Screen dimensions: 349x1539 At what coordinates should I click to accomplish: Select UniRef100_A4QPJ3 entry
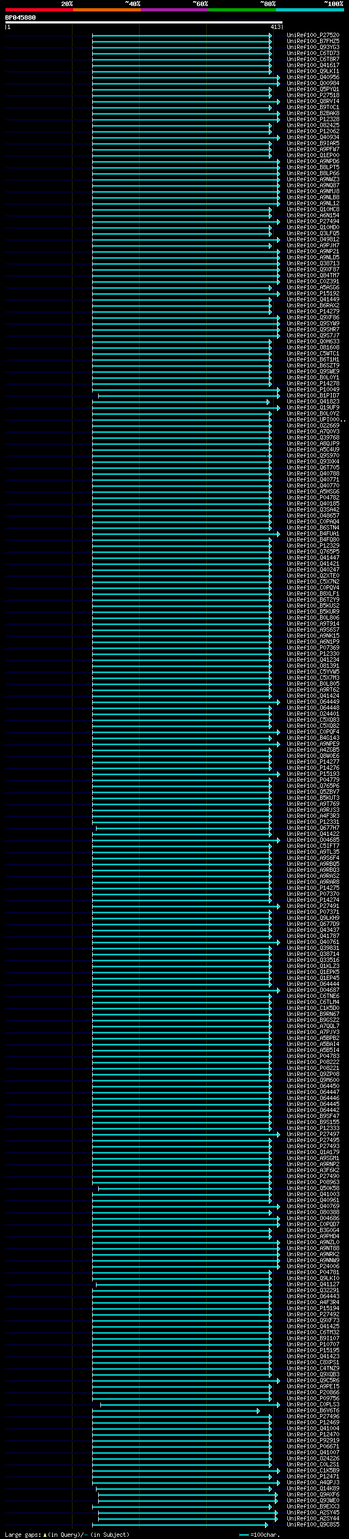tap(313, 1483)
